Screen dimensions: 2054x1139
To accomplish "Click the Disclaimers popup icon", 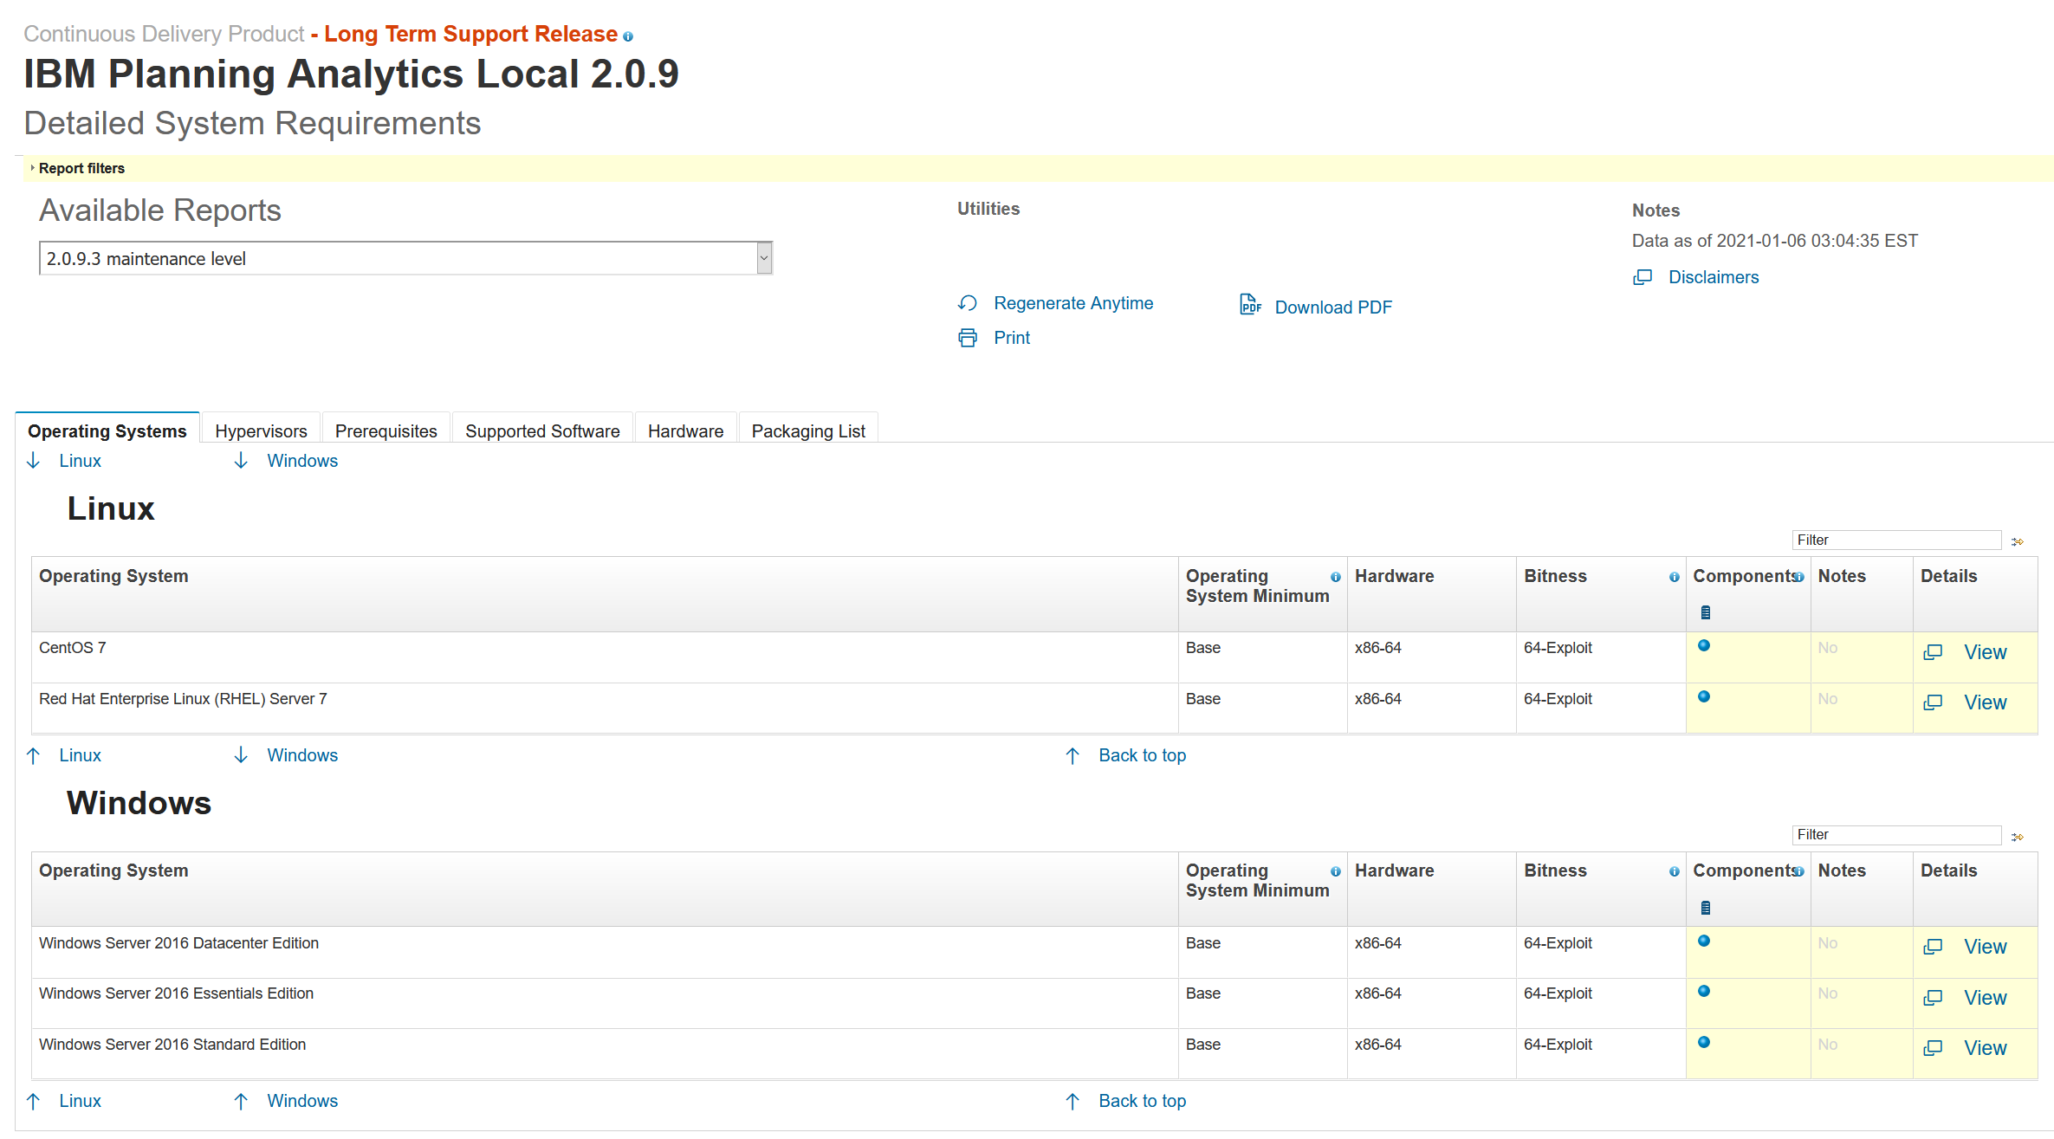I will pos(1643,277).
